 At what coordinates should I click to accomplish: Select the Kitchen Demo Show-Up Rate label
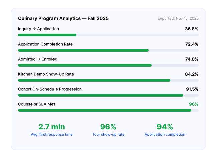point(46,74)
